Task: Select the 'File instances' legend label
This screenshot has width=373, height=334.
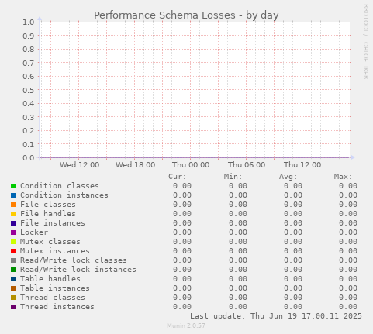Action: click(x=53, y=223)
